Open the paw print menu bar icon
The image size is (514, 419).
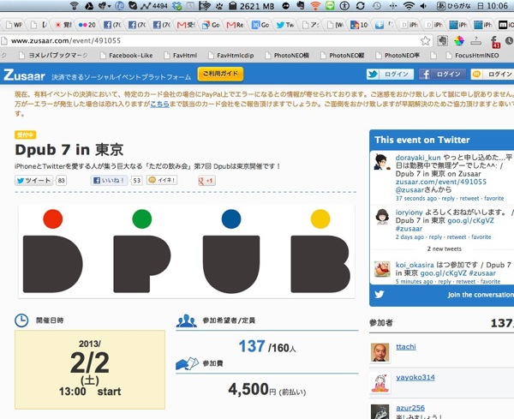219,6
